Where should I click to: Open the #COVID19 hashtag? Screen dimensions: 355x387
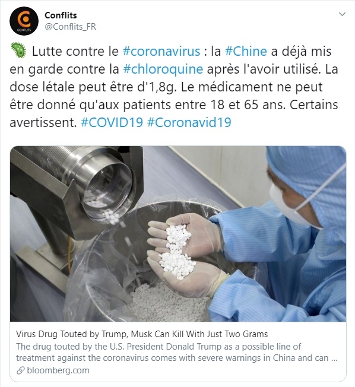point(112,122)
